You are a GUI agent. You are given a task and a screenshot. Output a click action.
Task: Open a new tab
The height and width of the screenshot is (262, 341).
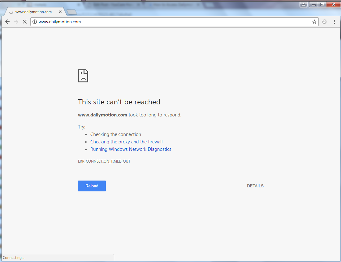pyautogui.click(x=71, y=12)
